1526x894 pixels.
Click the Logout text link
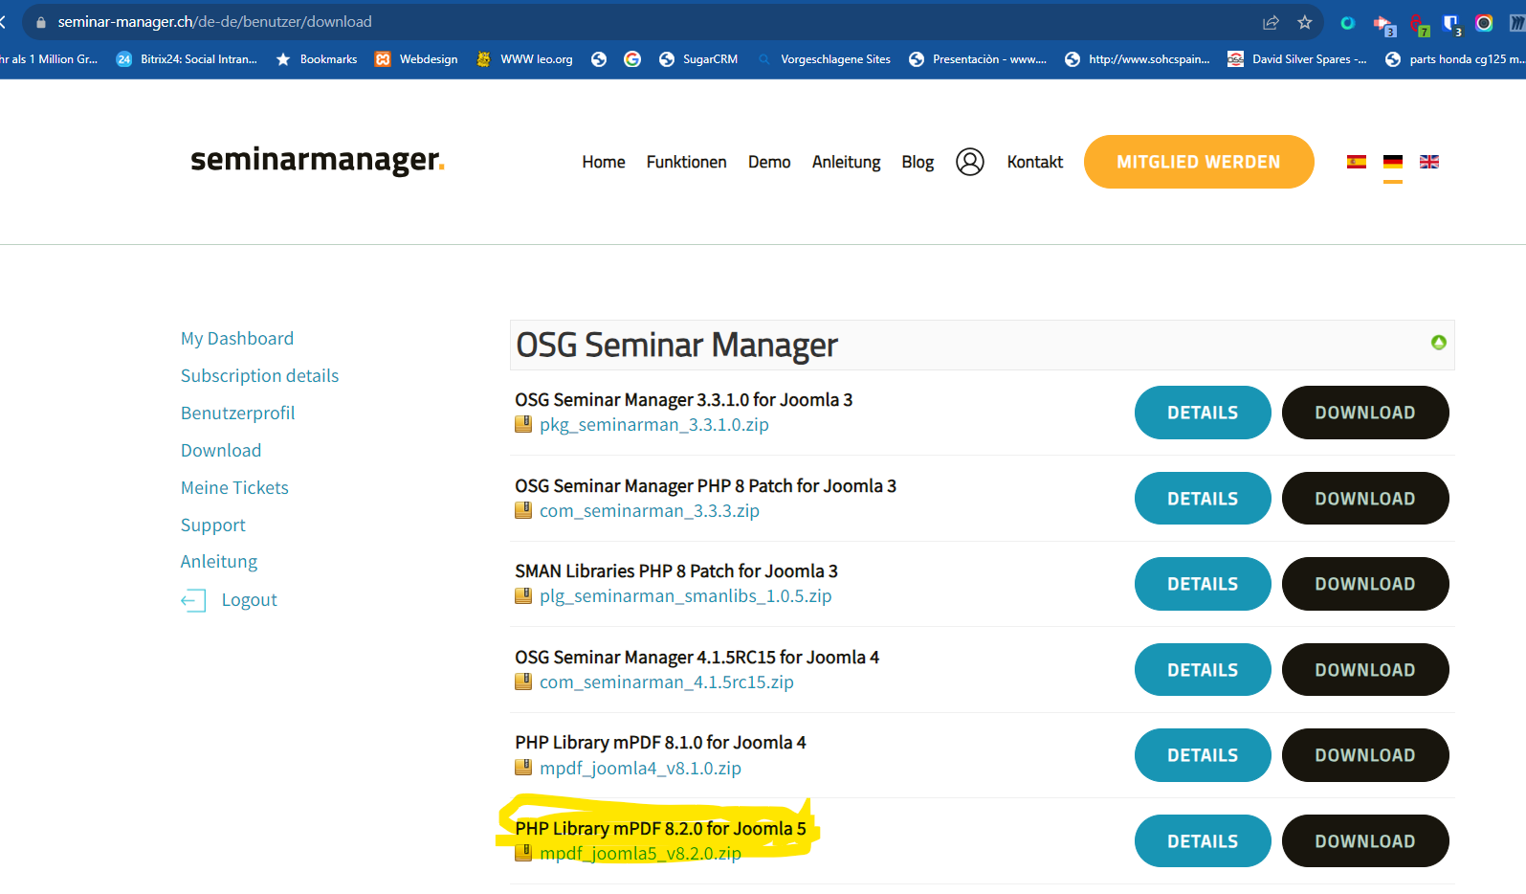[x=249, y=600]
